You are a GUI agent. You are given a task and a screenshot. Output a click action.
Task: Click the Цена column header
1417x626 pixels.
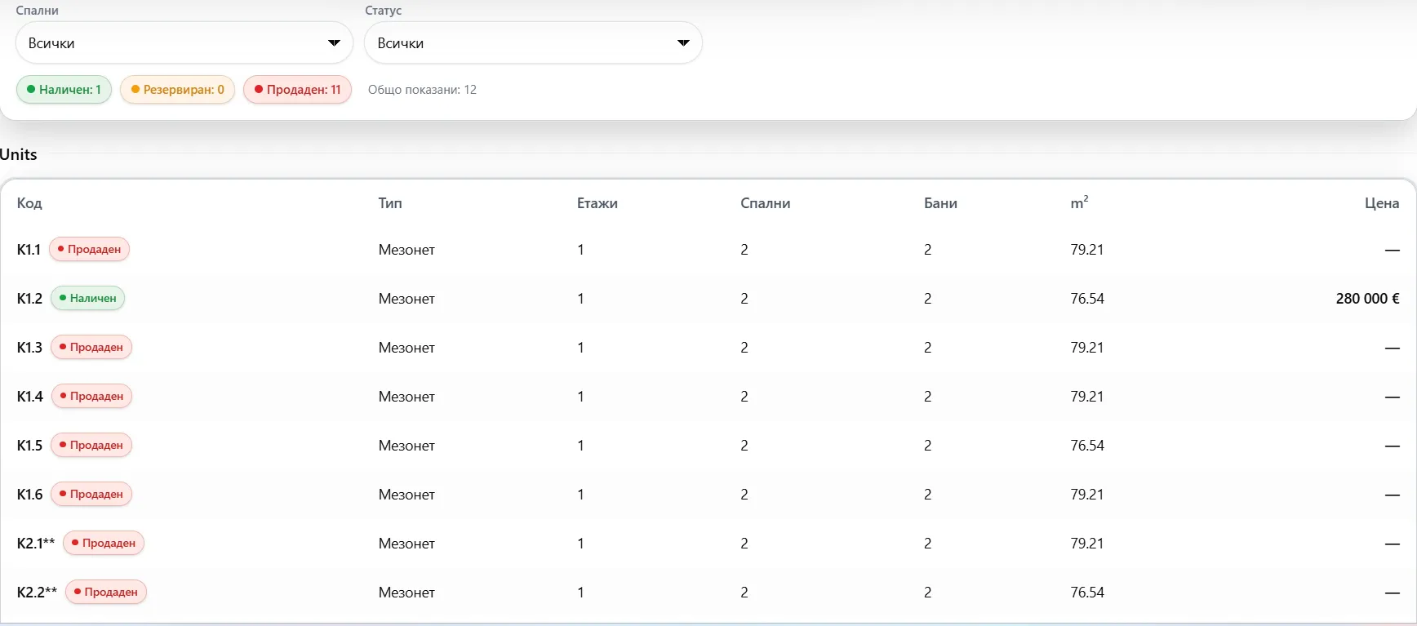1382,203
